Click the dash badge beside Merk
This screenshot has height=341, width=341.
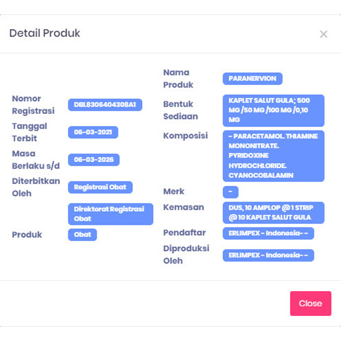pyautogui.click(x=231, y=192)
